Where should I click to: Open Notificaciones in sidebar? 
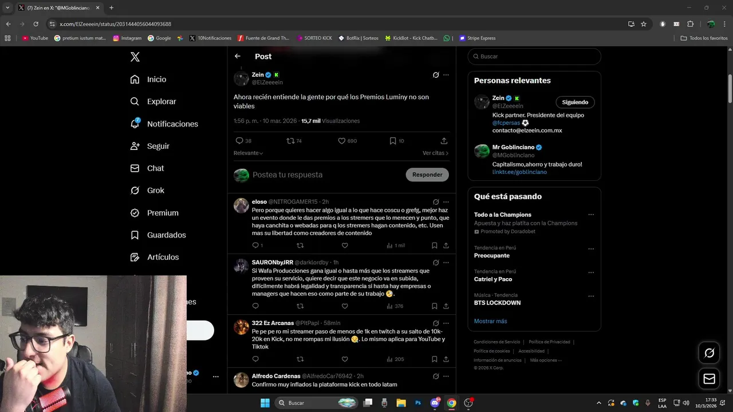(x=164, y=124)
